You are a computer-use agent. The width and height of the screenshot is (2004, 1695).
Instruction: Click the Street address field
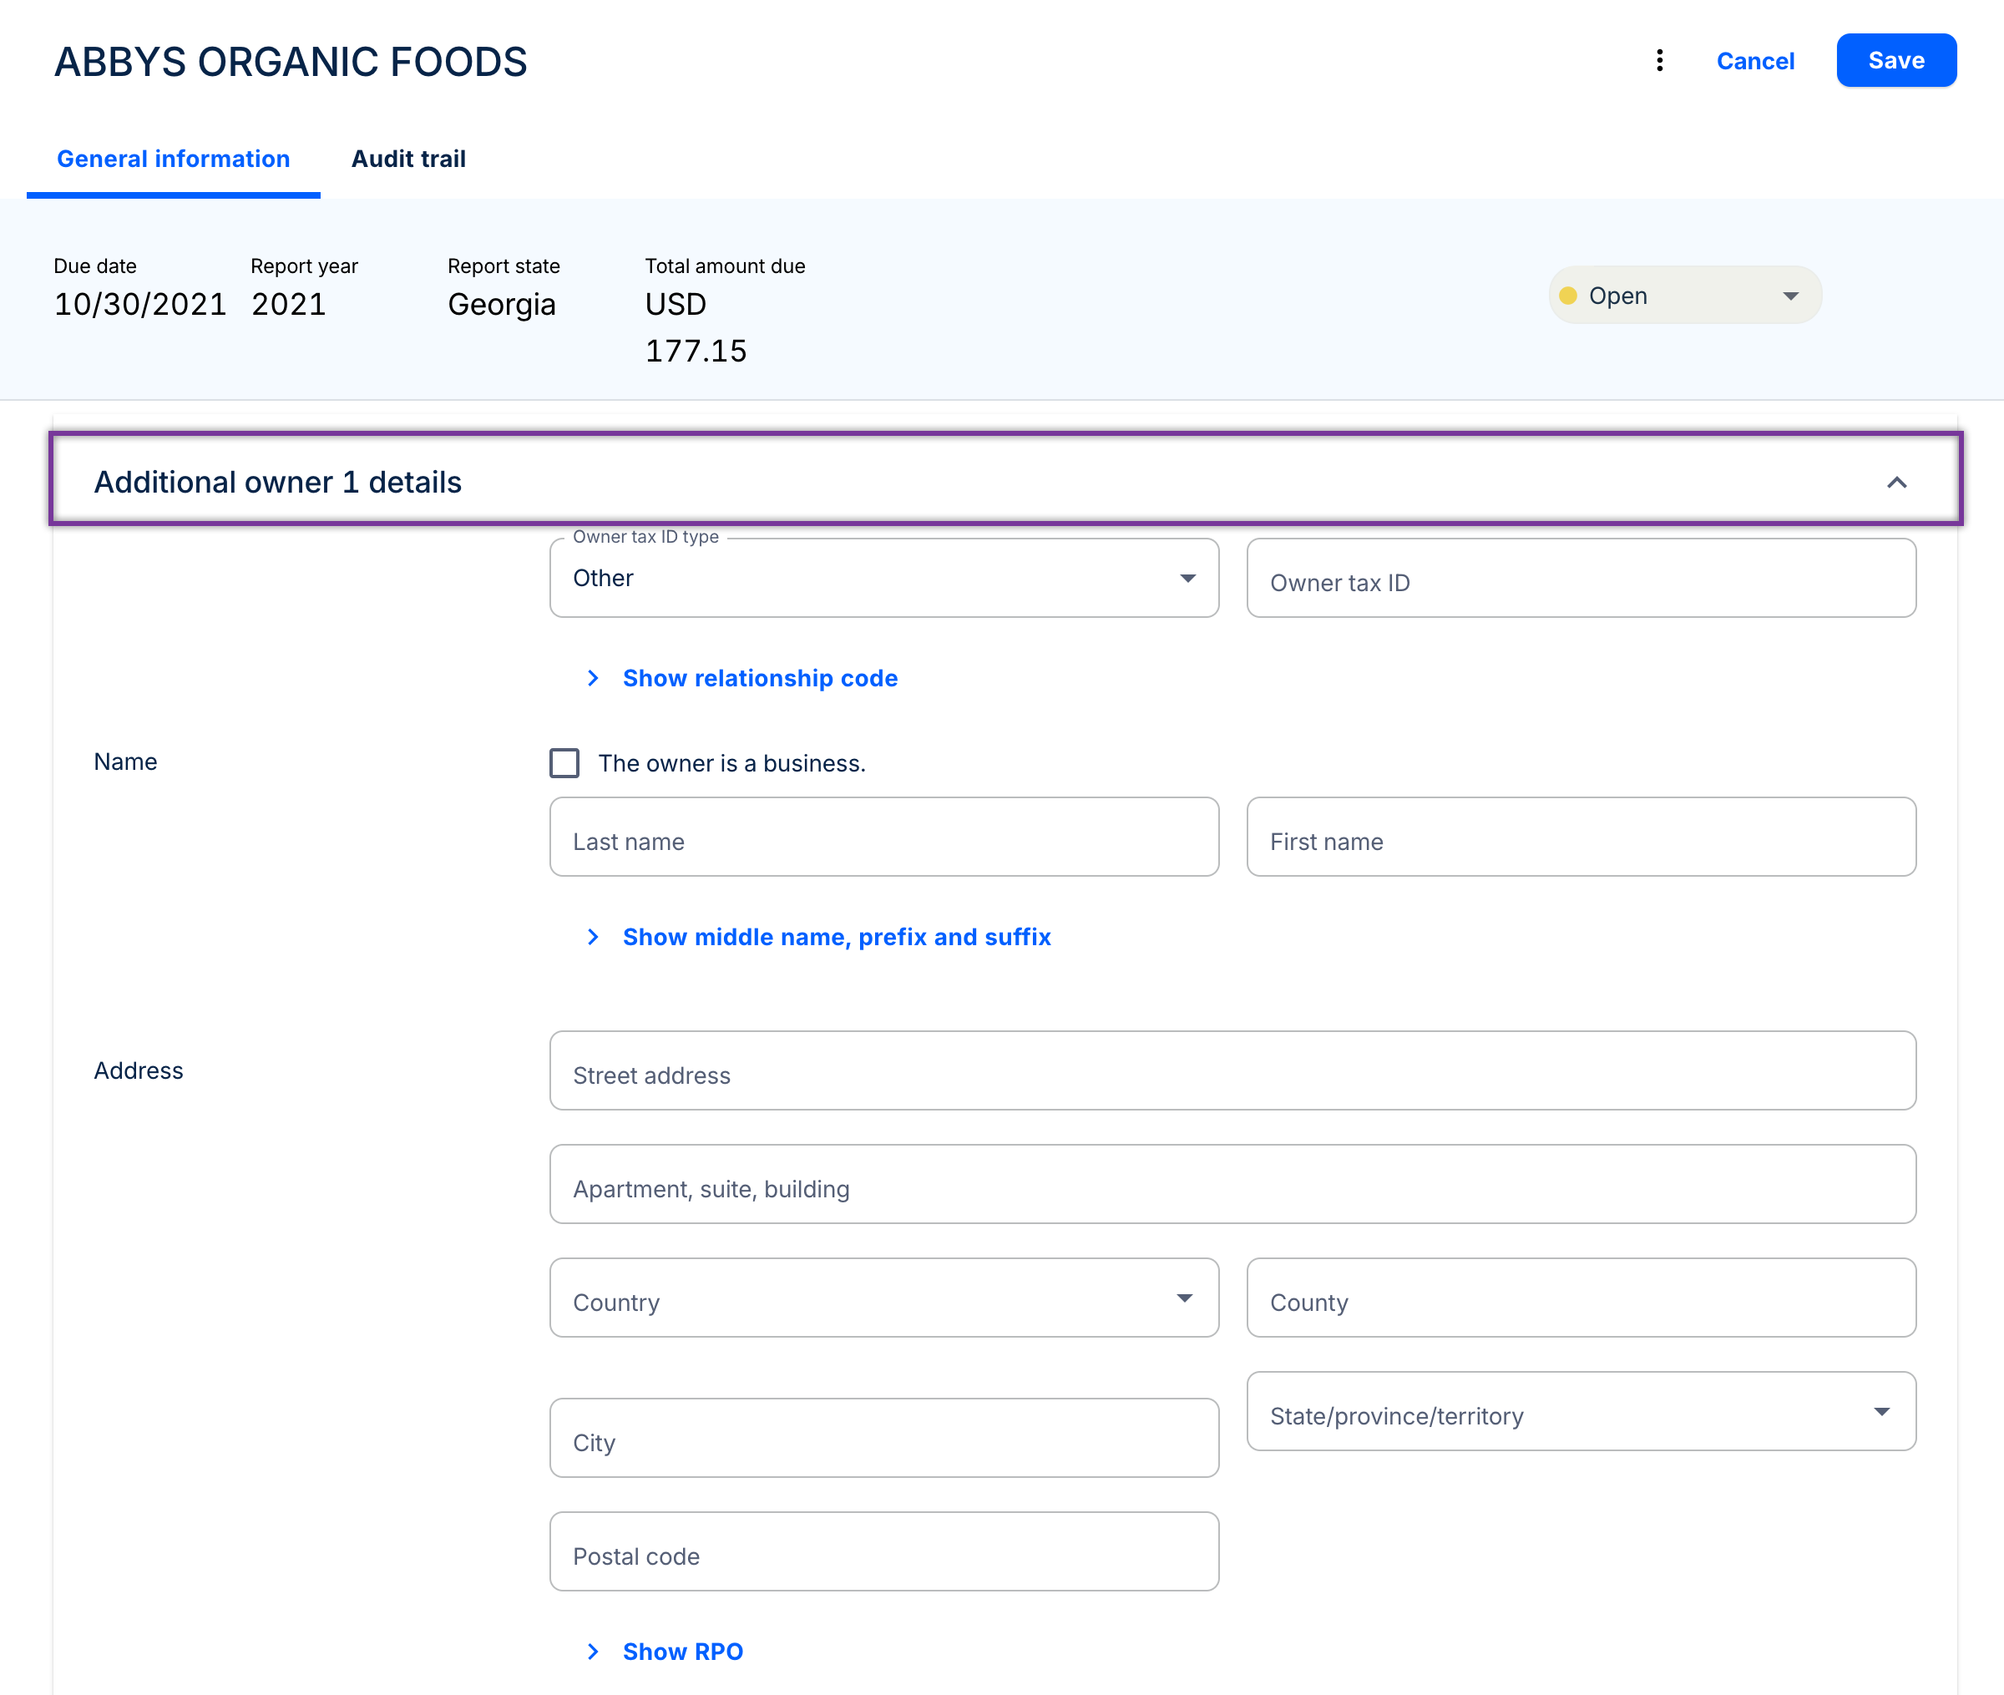pos(1232,1071)
